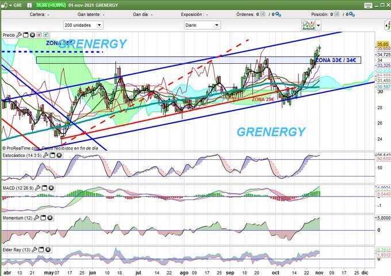The width and height of the screenshot is (391, 276).
Task: Open the 200 unidades dropdown
Action: (83, 25)
